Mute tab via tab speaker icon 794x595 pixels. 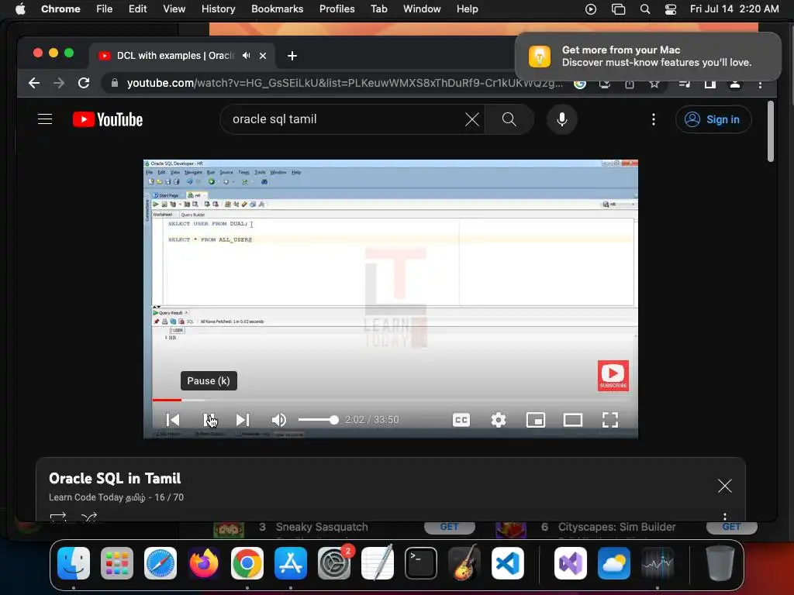point(246,56)
